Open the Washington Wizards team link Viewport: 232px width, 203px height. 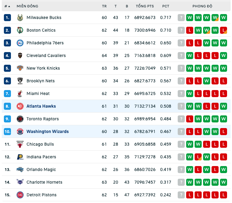click(x=48, y=132)
